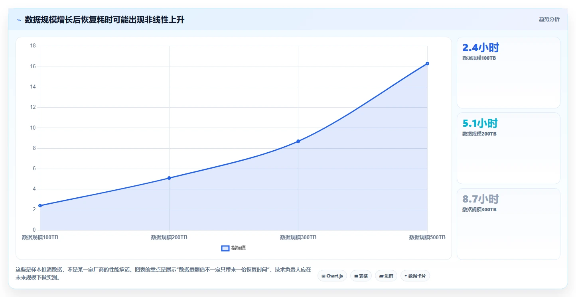Click the y-axis value 16
This screenshot has width=576, height=297.
[x=33, y=66]
